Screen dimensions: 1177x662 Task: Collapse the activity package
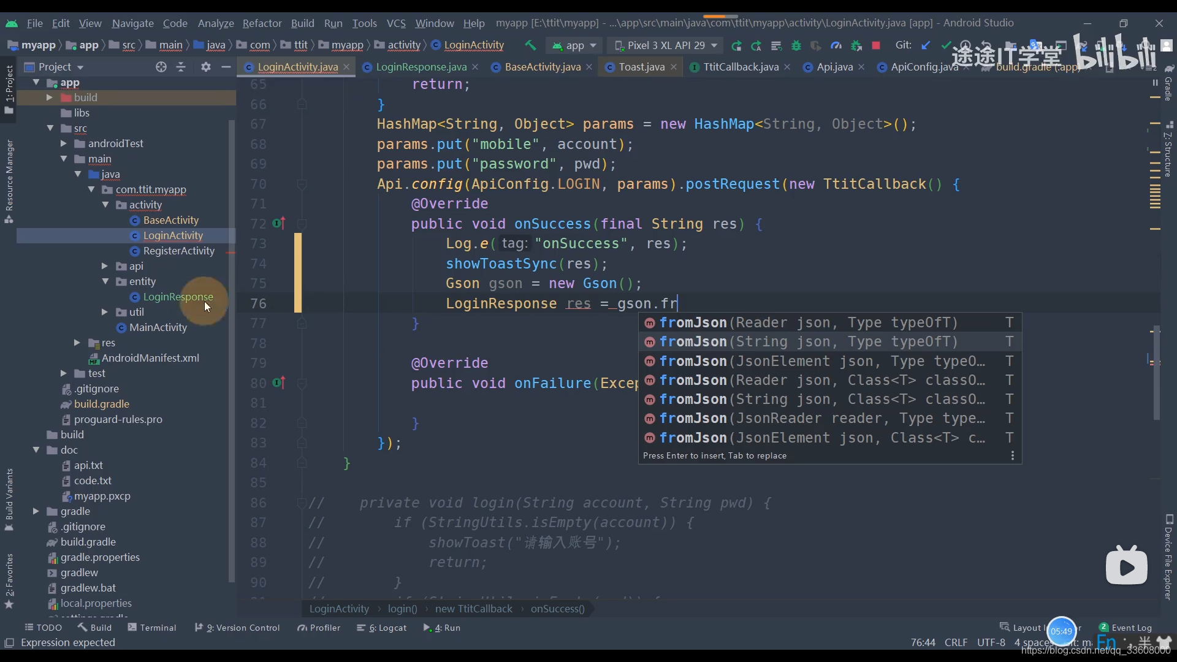click(x=105, y=205)
